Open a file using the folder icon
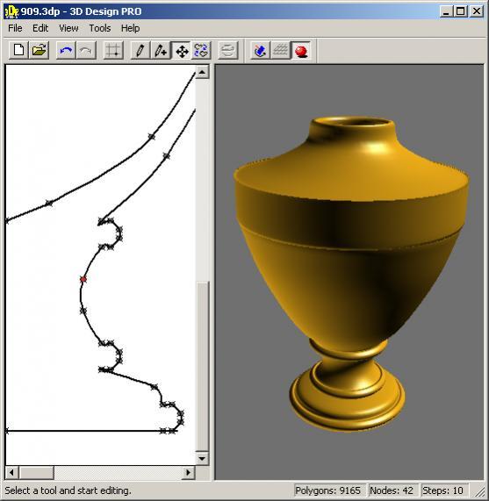Image resolution: width=489 pixels, height=501 pixels. pyautogui.click(x=39, y=51)
